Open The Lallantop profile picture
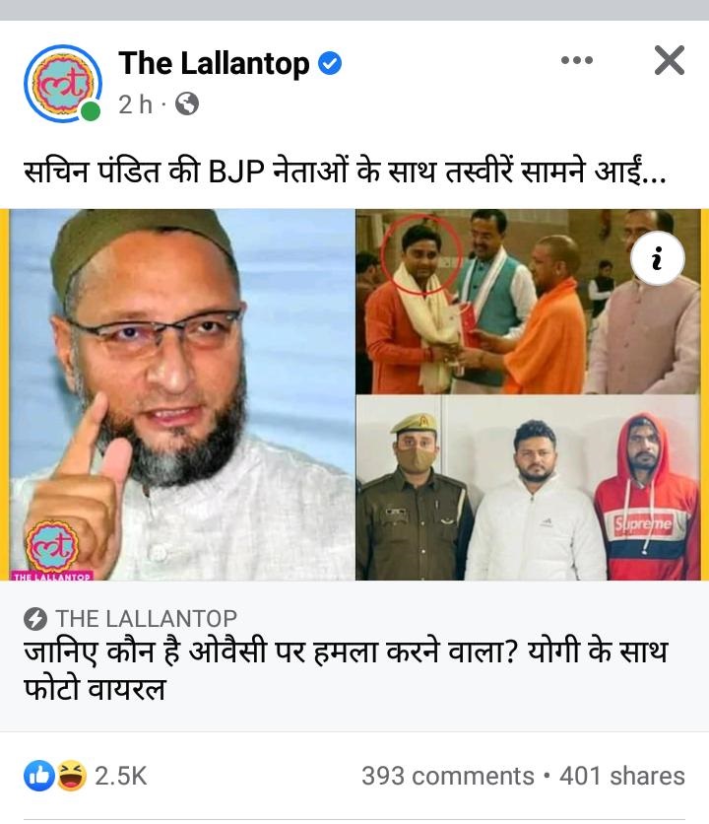Screen dimensions: 709x824 click(62, 84)
